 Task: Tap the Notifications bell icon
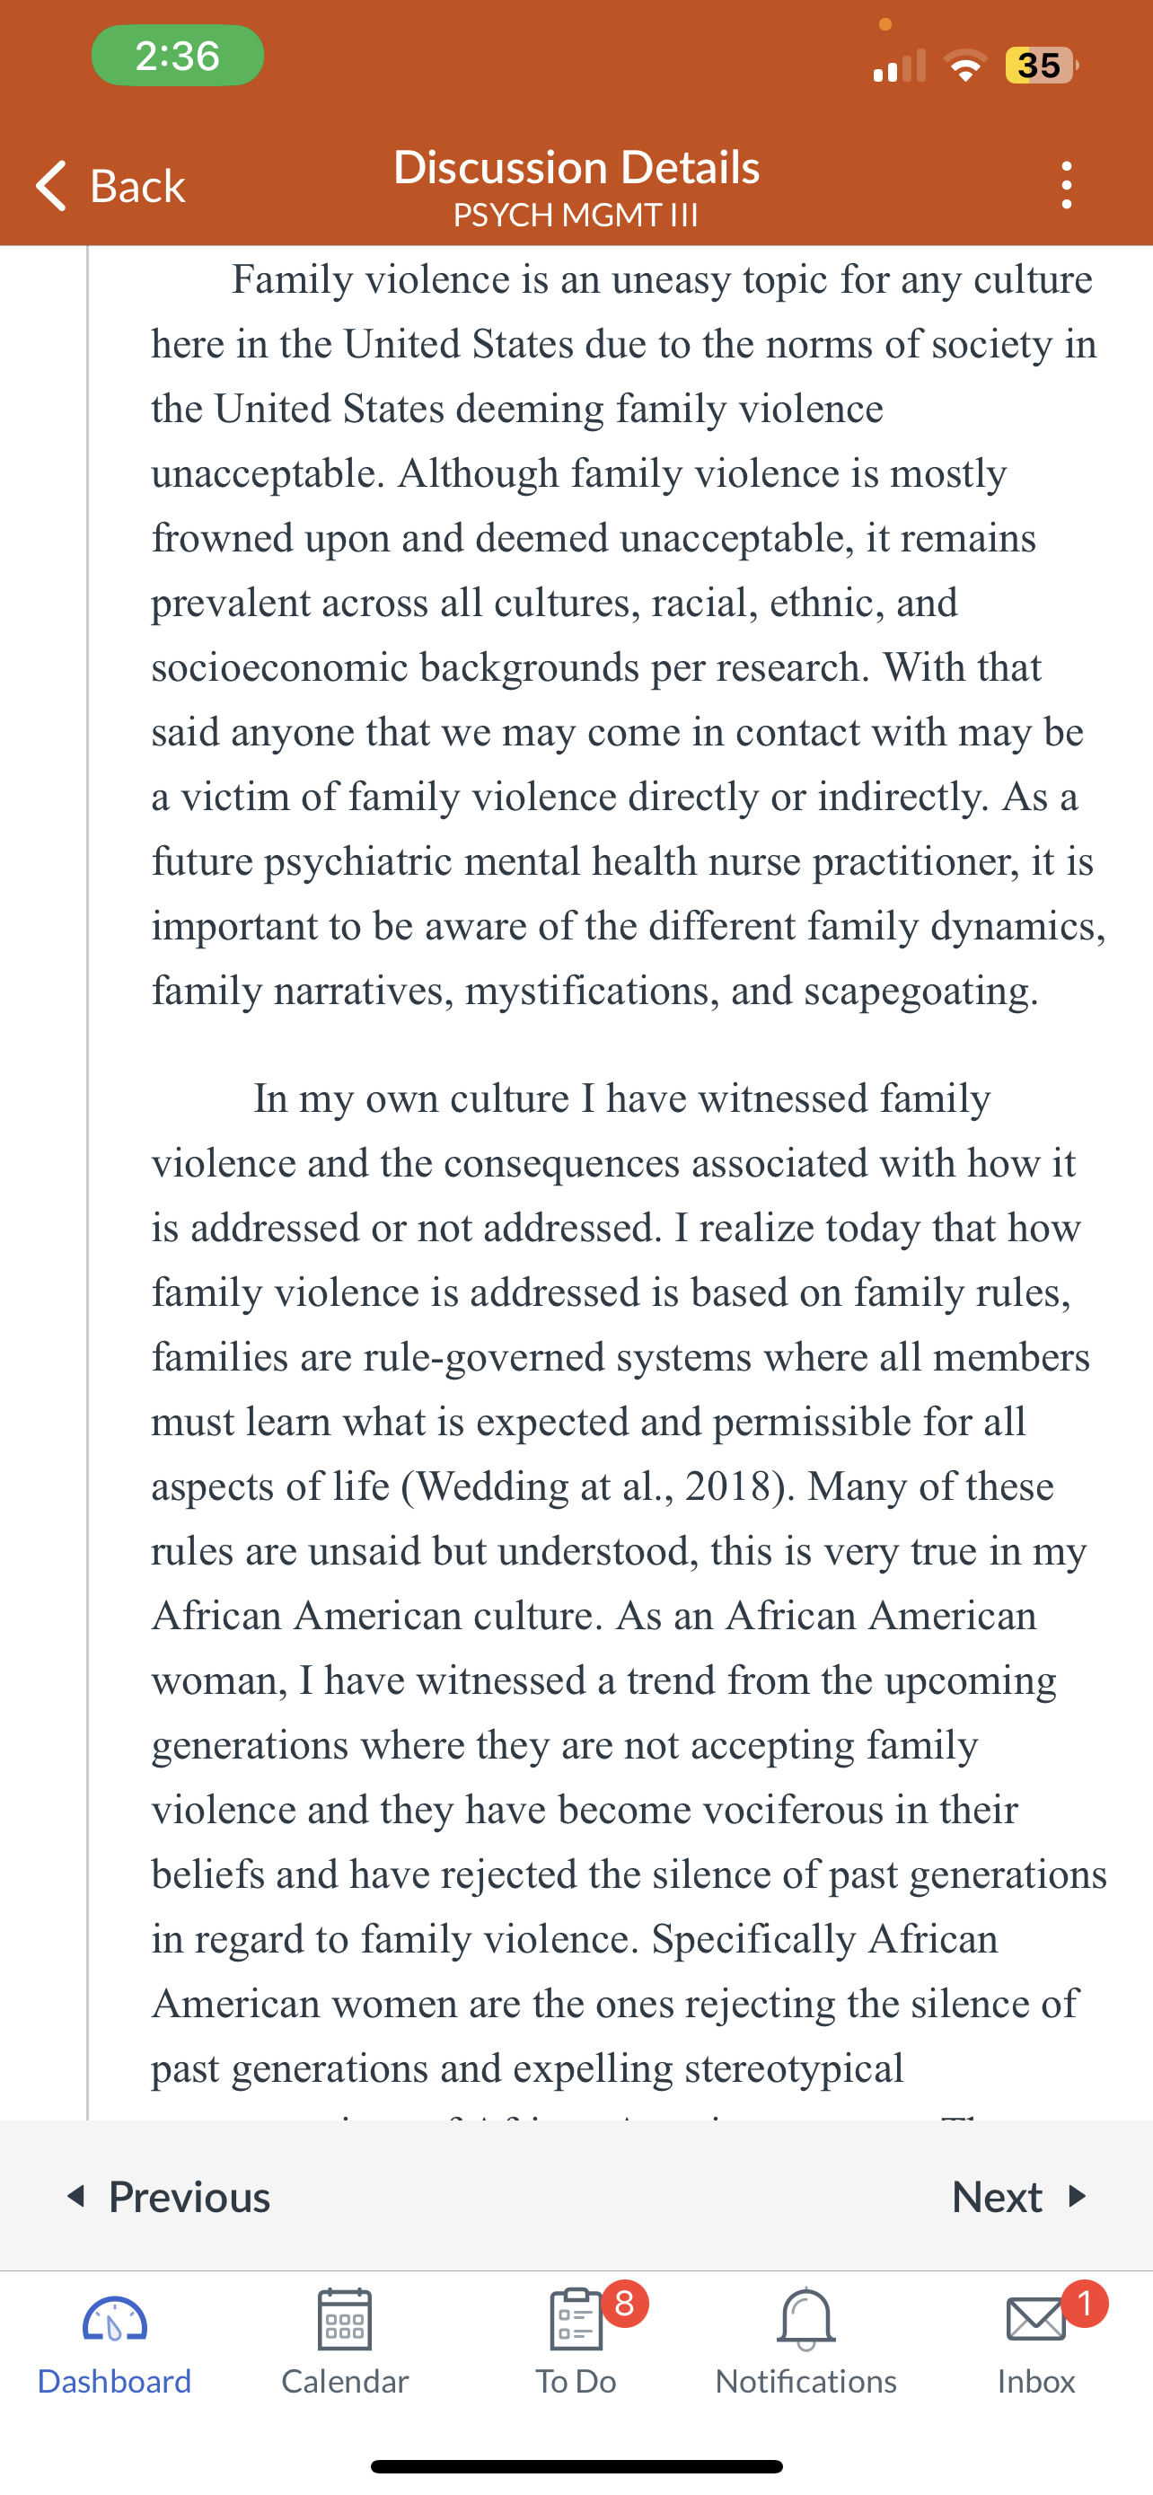tap(805, 2320)
